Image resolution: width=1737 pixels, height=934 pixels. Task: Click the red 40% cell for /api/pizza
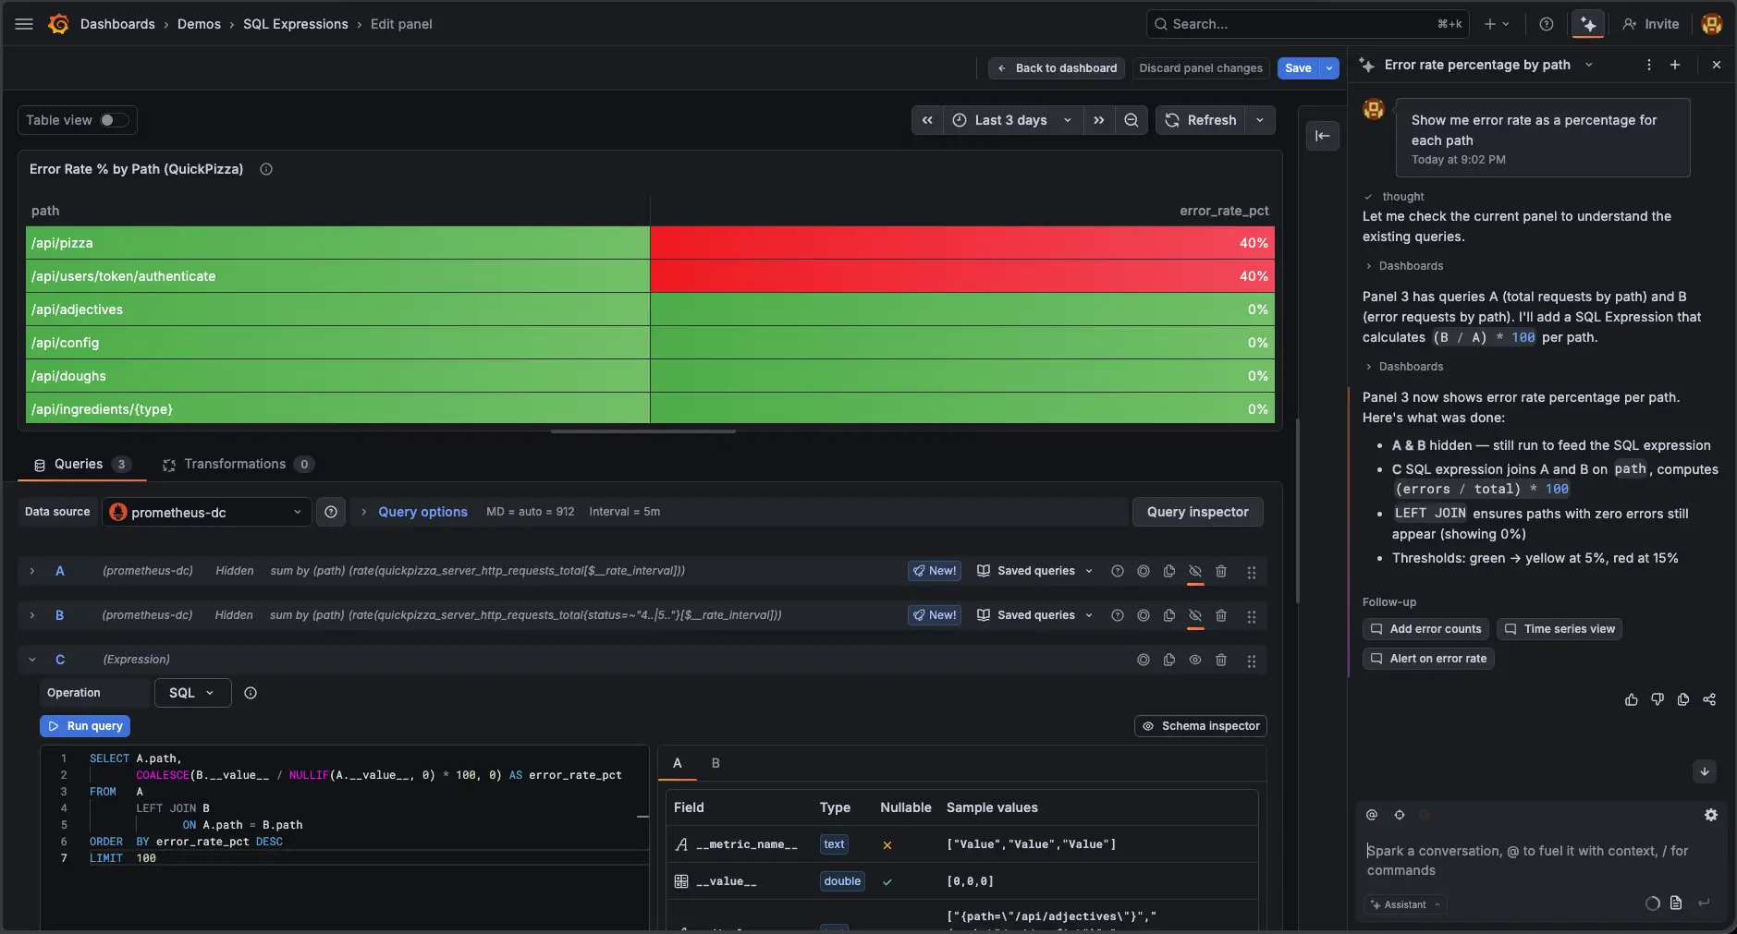coord(961,243)
